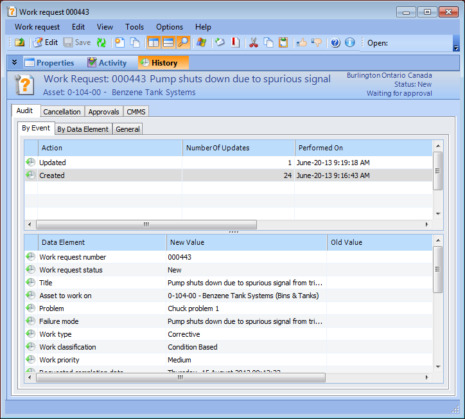
Task: Click the blue information icon
Action: click(349, 42)
